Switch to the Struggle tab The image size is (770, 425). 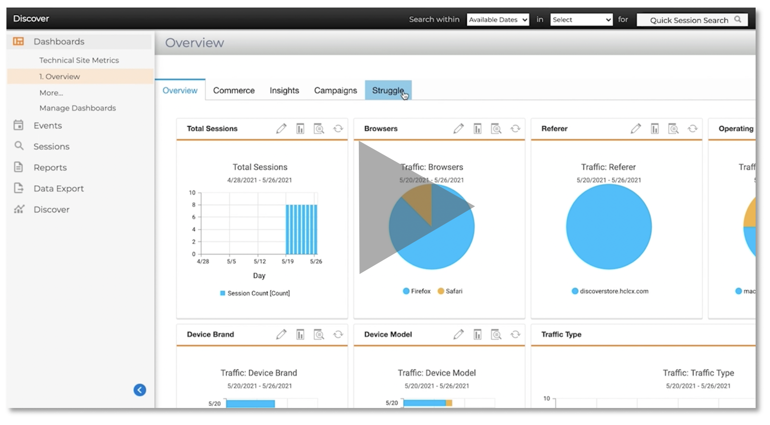coord(388,90)
